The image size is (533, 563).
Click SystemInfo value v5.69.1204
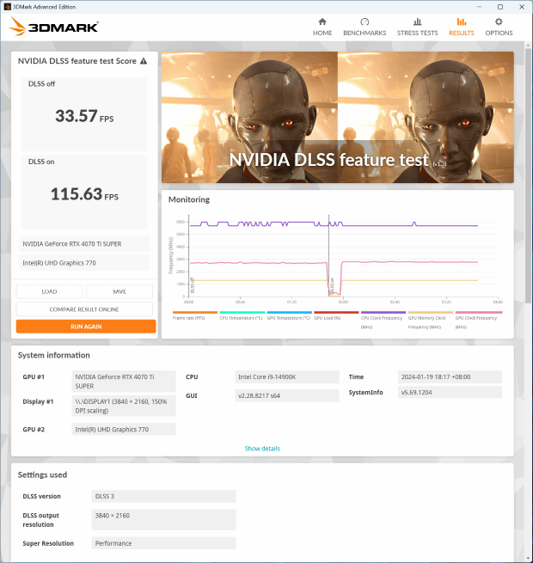450,392
